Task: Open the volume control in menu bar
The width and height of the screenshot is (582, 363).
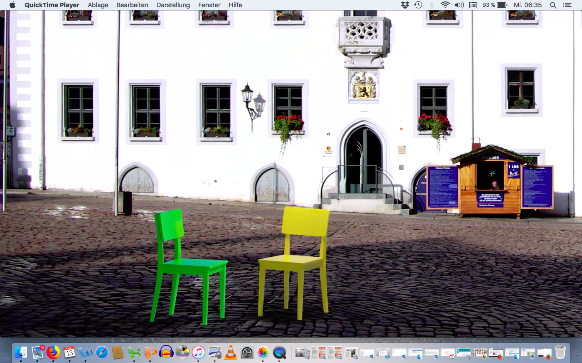Action: click(459, 5)
